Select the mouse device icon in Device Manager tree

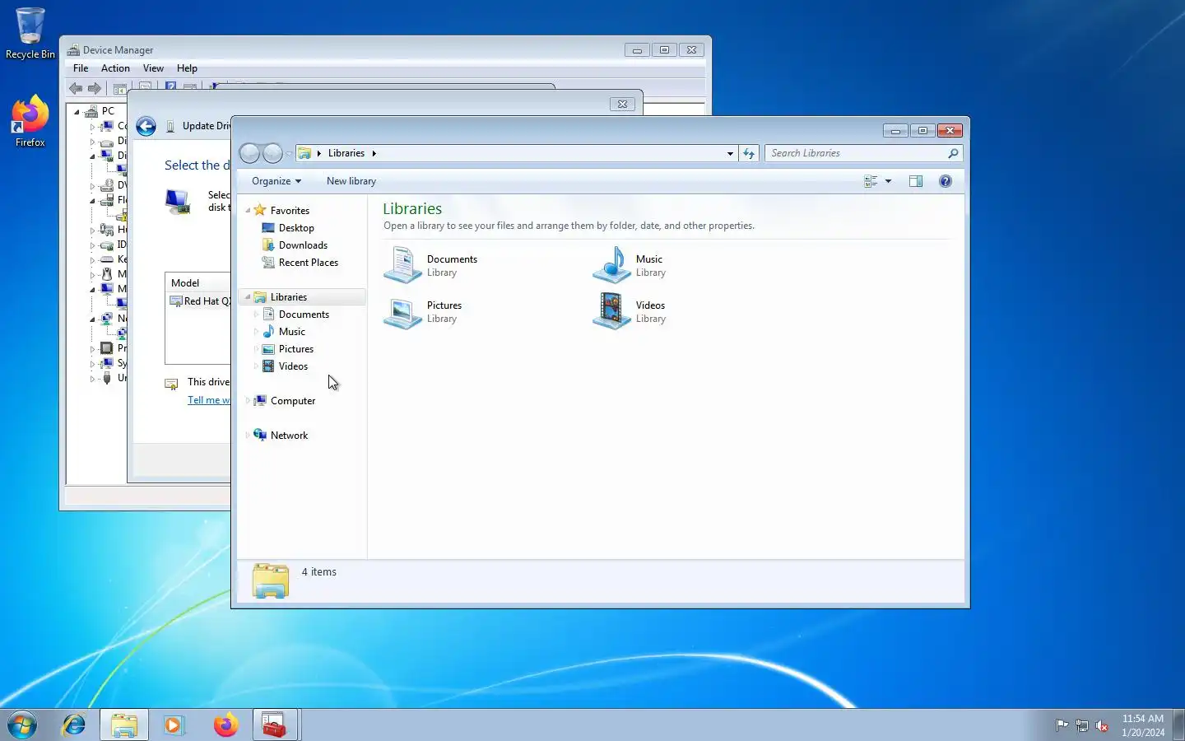click(107, 274)
